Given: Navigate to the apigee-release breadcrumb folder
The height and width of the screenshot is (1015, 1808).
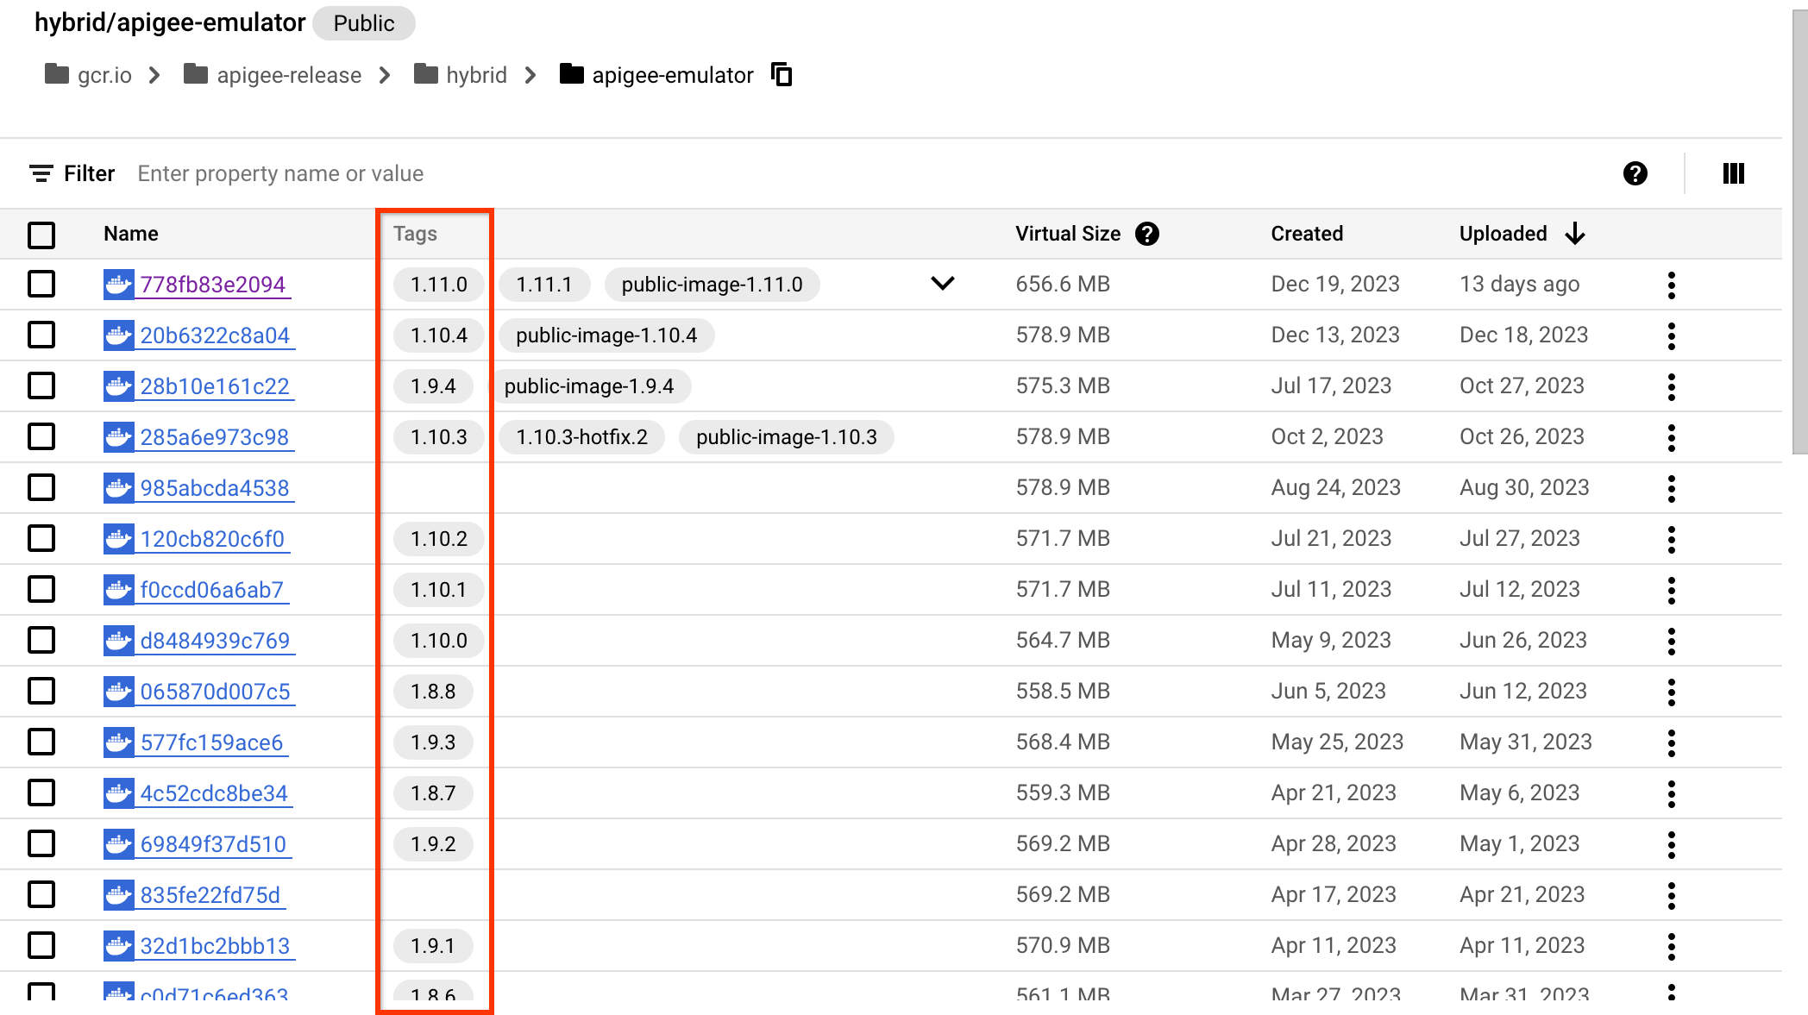Looking at the screenshot, I should (288, 75).
